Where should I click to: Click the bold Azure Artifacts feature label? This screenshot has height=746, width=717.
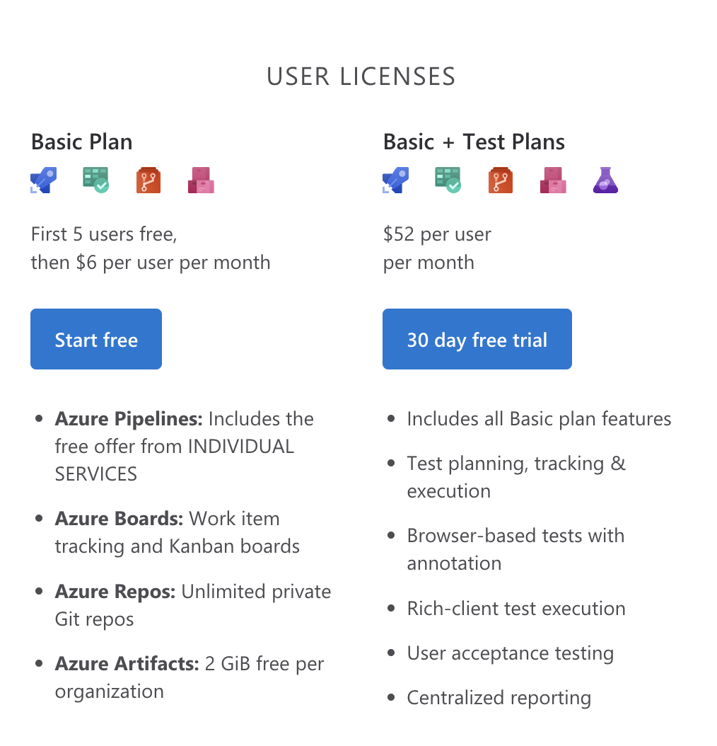point(127,665)
